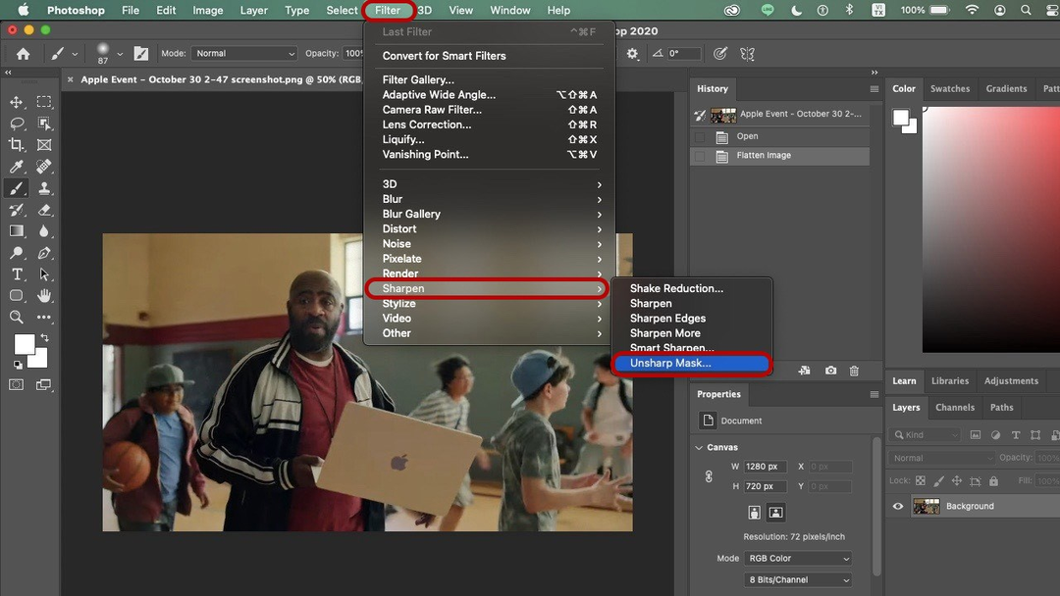The height and width of the screenshot is (596, 1060).
Task: Select the Move tool
Action: click(17, 102)
